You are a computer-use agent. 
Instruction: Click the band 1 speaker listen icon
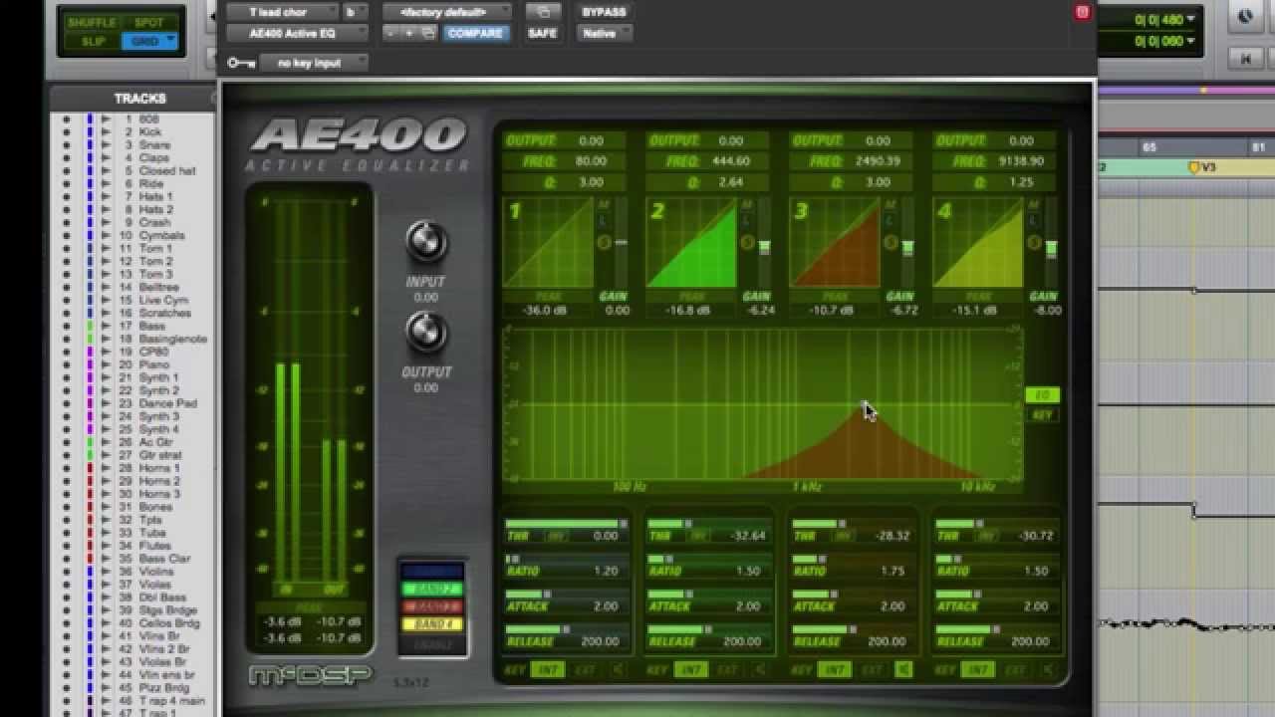(x=618, y=669)
